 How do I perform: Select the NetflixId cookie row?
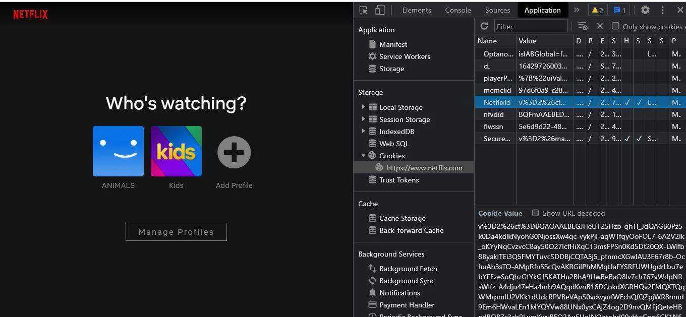click(x=580, y=102)
